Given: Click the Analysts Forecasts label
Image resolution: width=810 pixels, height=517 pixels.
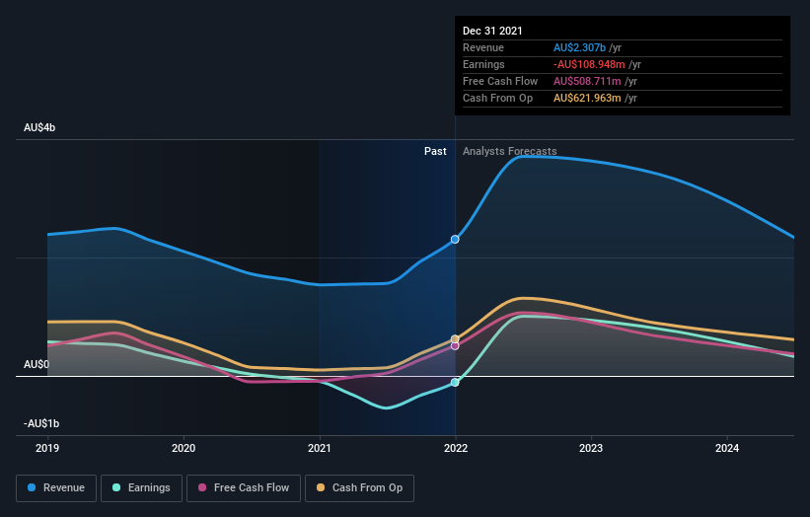Looking at the screenshot, I should (x=510, y=151).
